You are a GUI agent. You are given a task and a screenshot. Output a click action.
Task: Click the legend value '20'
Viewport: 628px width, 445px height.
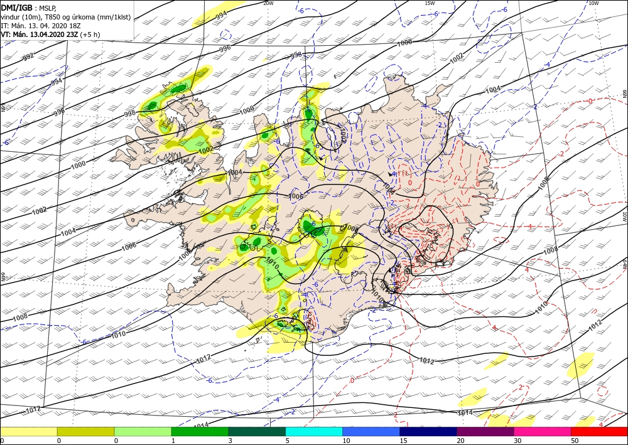(x=460, y=441)
